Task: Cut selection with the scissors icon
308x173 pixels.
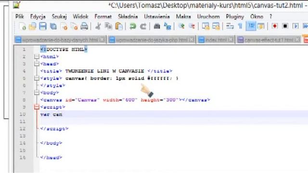Action: (x=98, y=26)
